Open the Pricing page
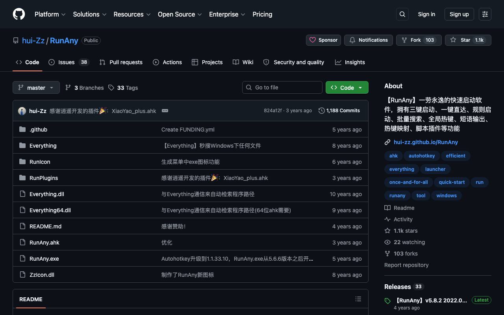Screen dimensions: 504x315 (262, 14)
